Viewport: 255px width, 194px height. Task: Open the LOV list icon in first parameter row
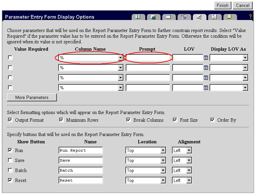click(x=206, y=58)
